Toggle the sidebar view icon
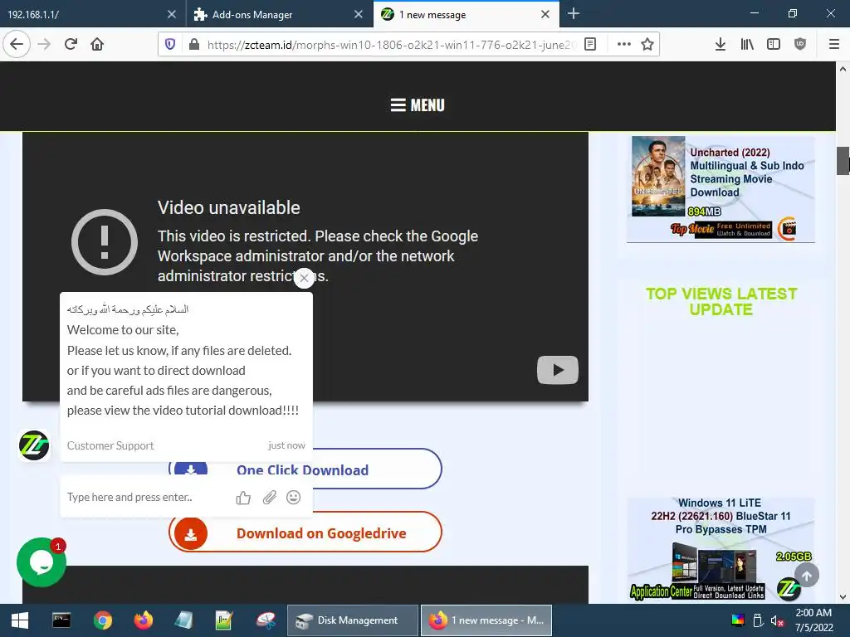This screenshot has width=850, height=637. pyautogui.click(x=774, y=45)
